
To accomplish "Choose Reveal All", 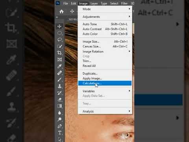I will click(x=105, y=66).
